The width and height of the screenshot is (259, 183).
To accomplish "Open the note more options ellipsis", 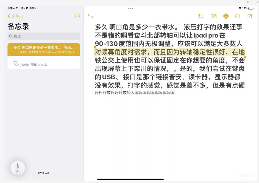I will click(238, 16).
